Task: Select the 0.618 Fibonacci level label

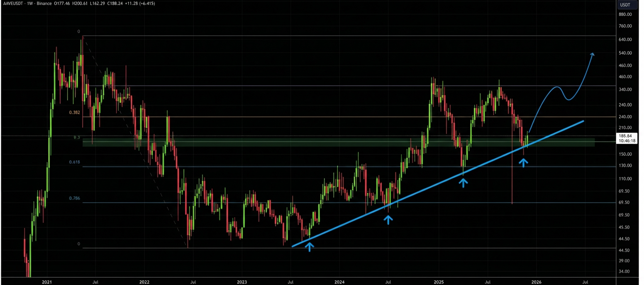Action: coord(75,162)
